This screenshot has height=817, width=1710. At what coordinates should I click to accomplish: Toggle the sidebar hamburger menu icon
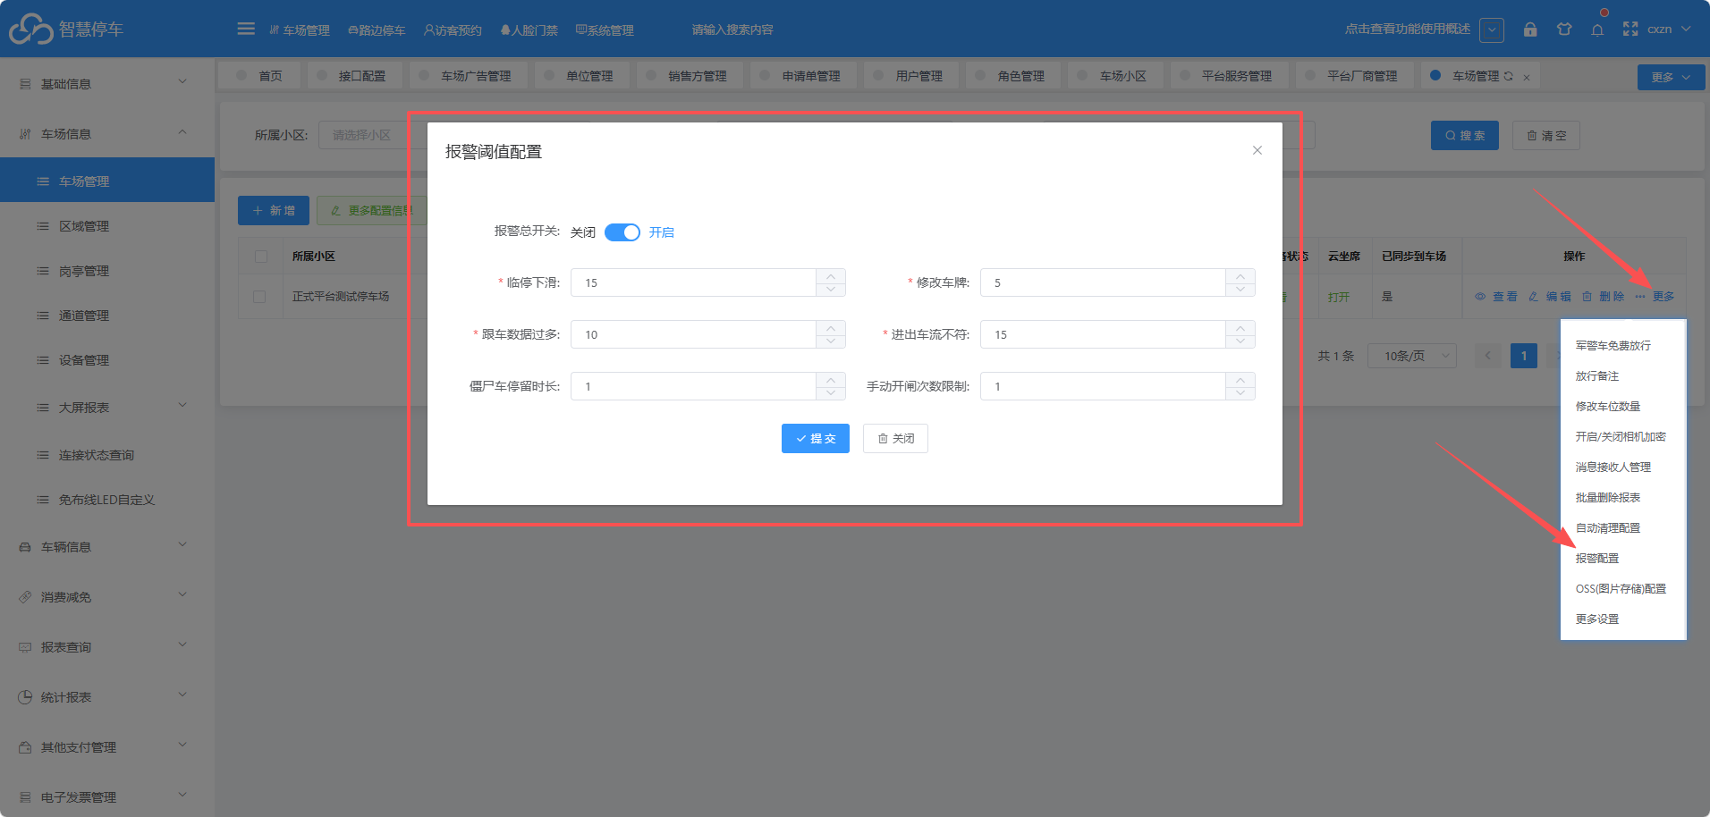[246, 29]
